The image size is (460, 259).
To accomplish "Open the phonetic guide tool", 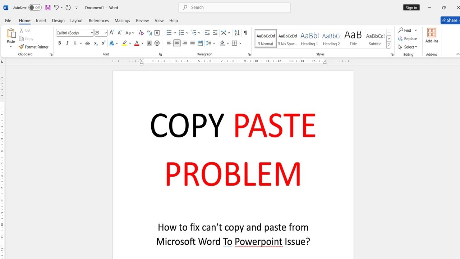I will click(149, 33).
